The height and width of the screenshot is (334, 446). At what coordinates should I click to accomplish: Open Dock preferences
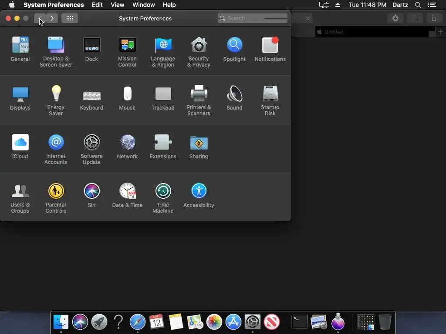tap(91, 49)
